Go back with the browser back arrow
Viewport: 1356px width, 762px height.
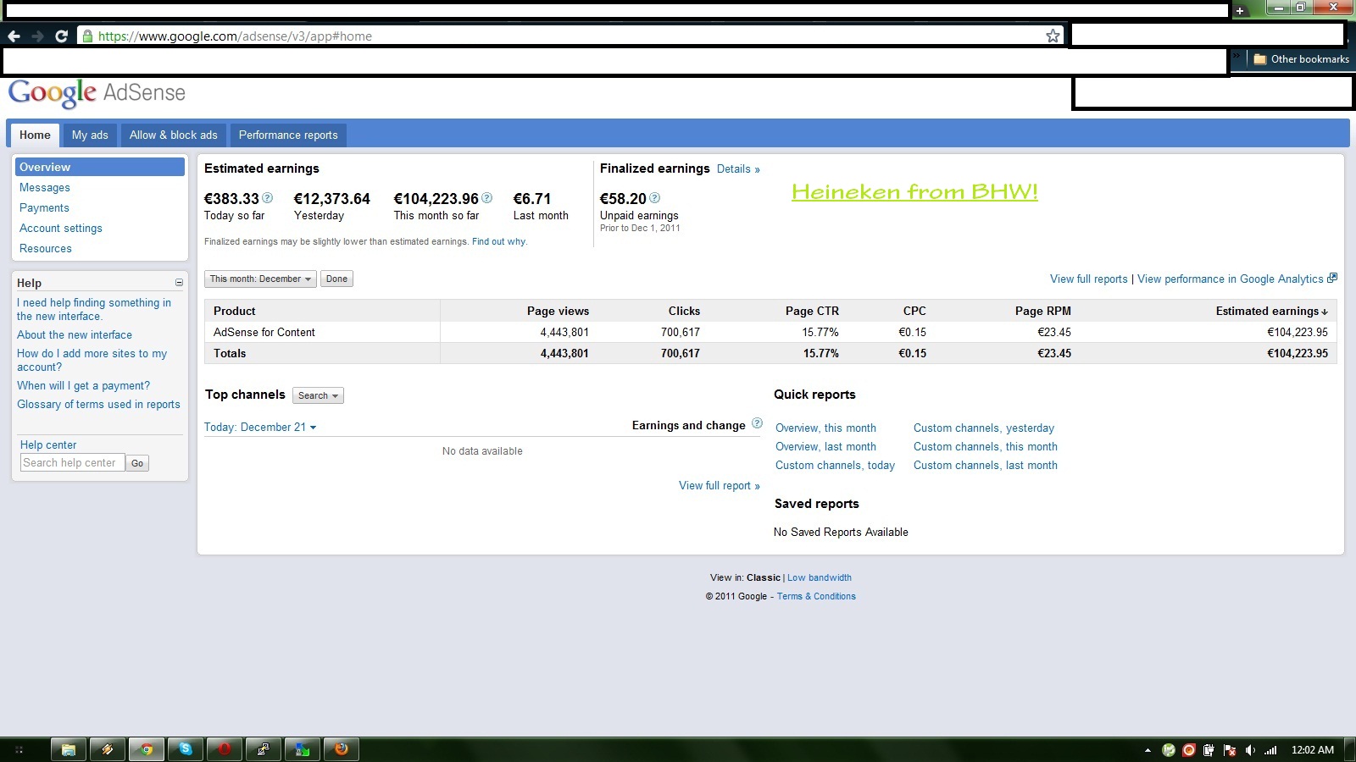pyautogui.click(x=14, y=36)
